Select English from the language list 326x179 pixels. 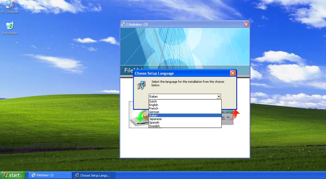click(185, 105)
